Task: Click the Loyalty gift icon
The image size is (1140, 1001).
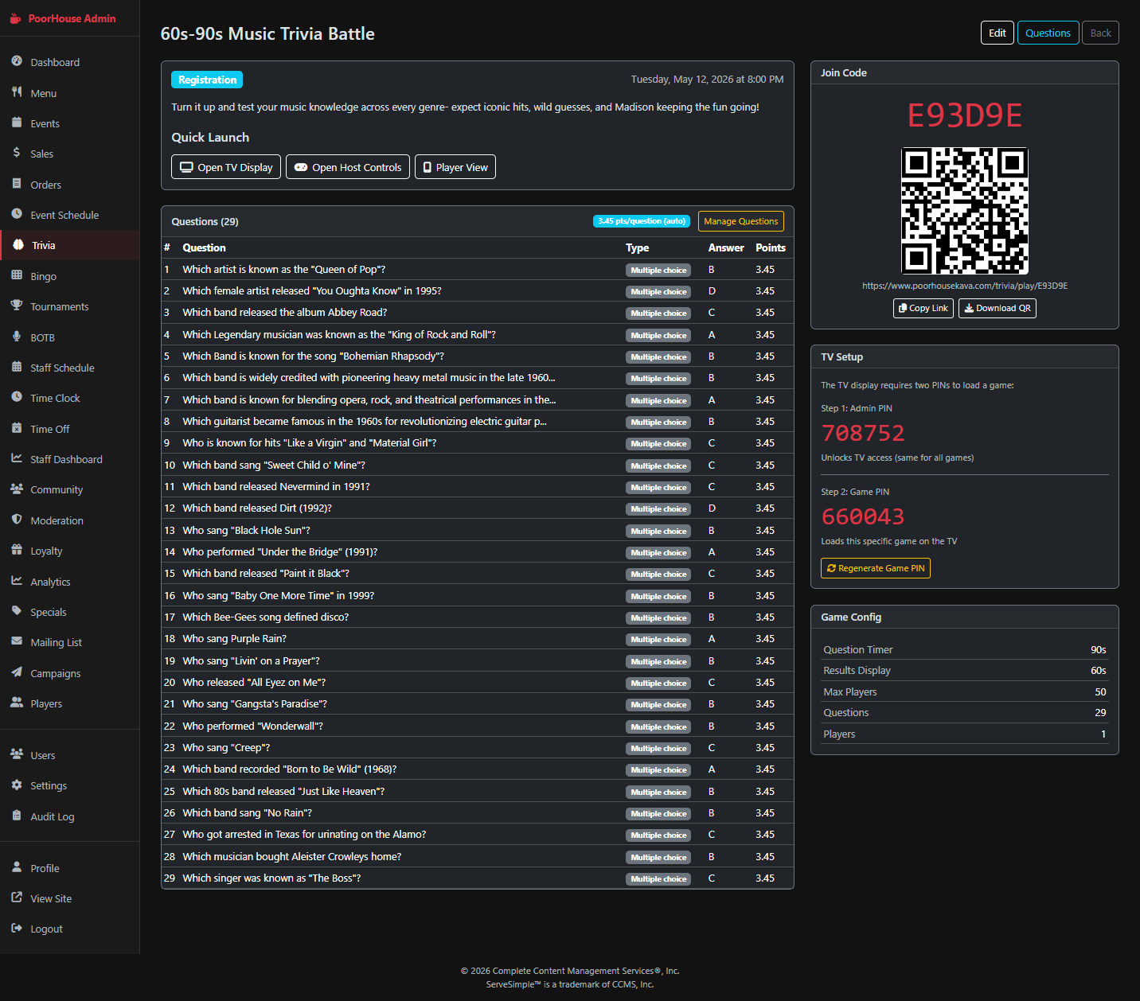Action: (17, 550)
